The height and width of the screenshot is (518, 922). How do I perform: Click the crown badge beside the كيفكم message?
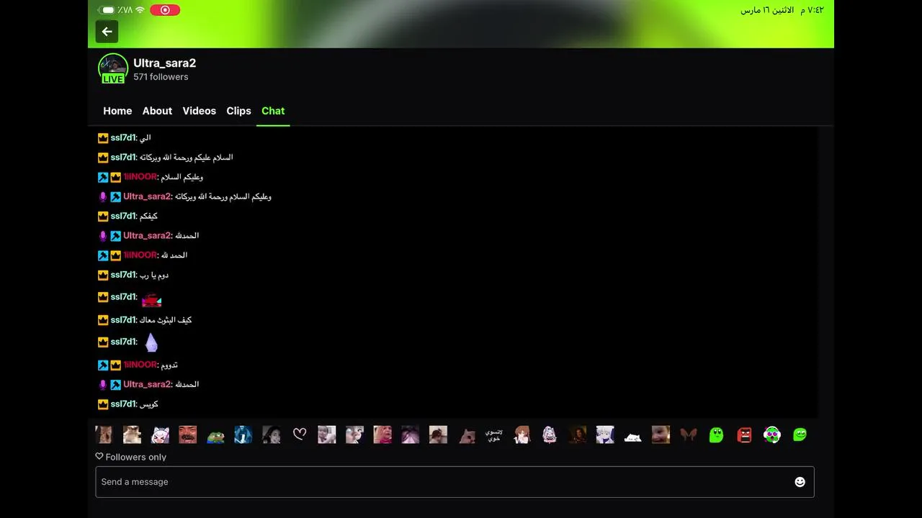point(103,216)
